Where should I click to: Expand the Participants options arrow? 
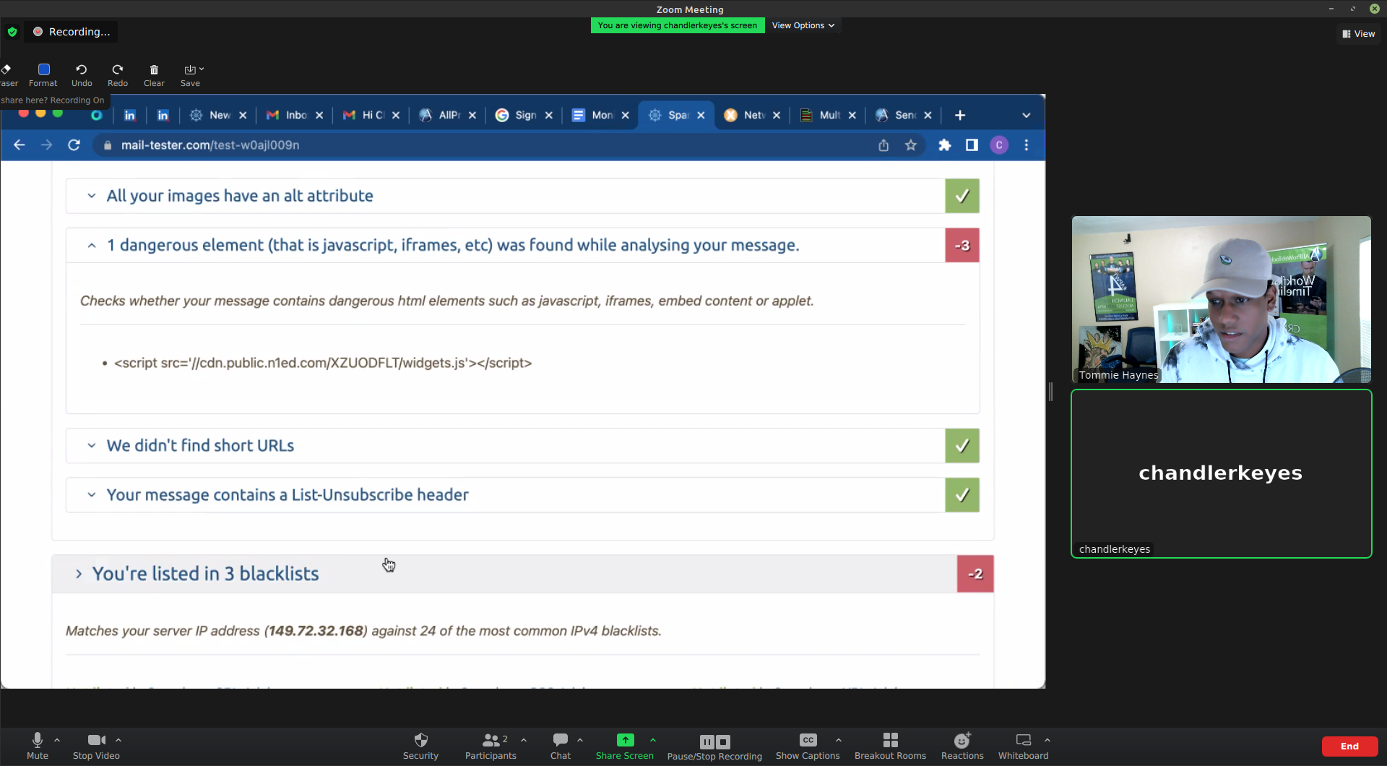coord(524,740)
